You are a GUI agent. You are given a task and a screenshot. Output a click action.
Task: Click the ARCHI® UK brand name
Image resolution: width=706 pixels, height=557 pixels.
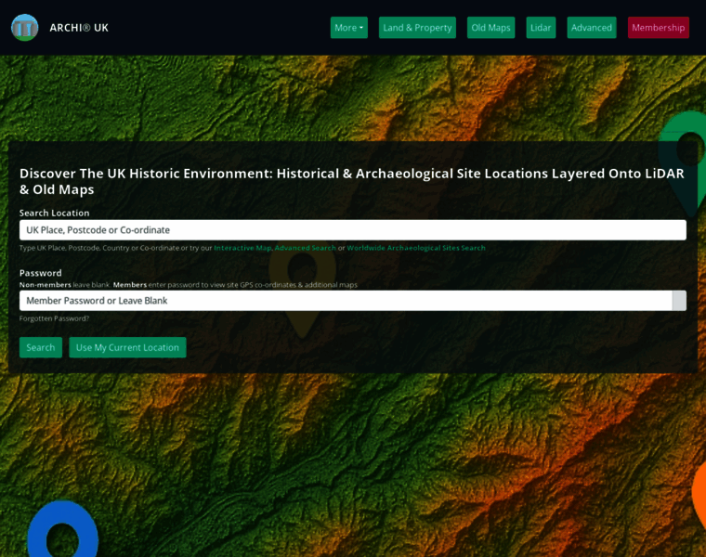79,28
